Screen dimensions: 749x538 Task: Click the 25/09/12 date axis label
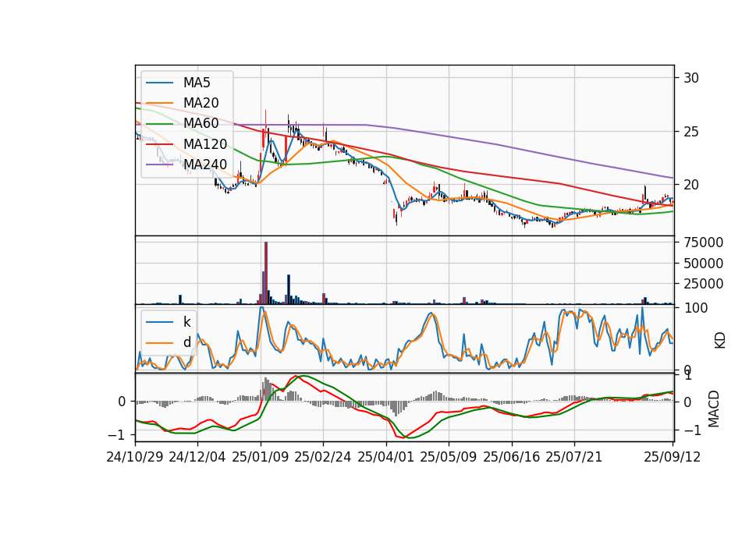pos(673,457)
